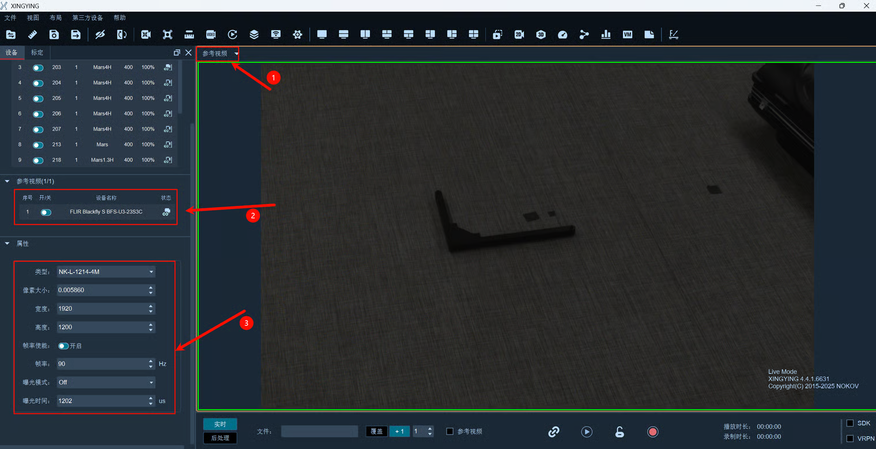Click the circular replay icon in toolbar
Image resolution: width=876 pixels, height=449 pixels.
[232, 35]
